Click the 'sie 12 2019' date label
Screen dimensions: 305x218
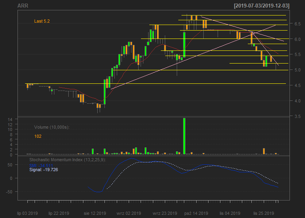point(95,213)
